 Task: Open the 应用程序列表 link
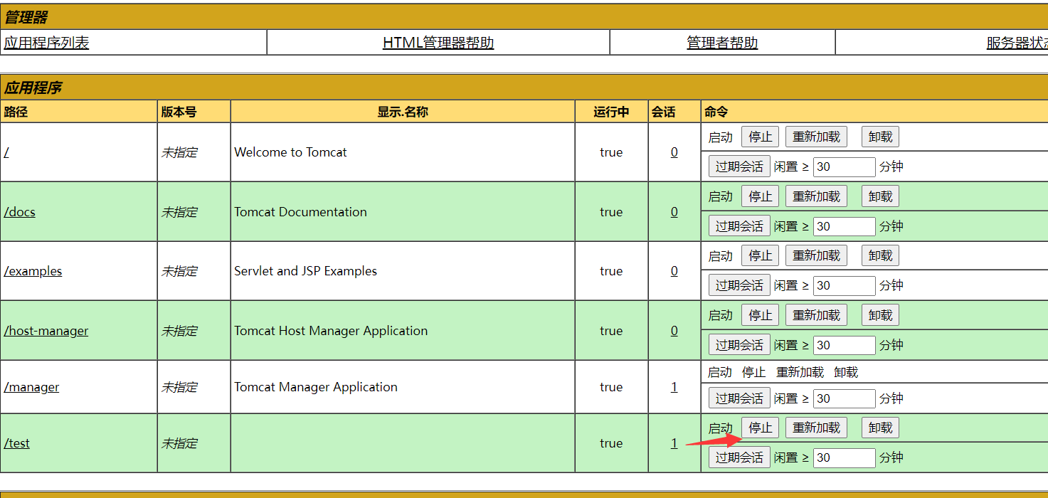[46, 43]
